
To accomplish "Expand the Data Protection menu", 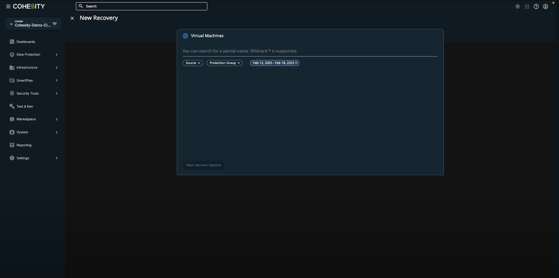I will [28, 55].
